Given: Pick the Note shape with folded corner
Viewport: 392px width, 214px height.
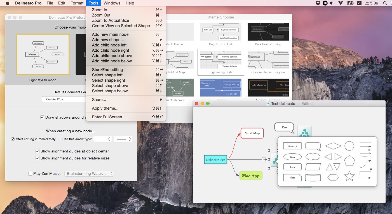Looking at the screenshot, I should click(x=292, y=177).
